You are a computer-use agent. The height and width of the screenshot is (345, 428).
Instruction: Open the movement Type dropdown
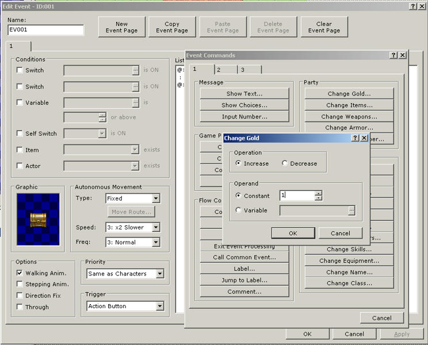point(156,198)
